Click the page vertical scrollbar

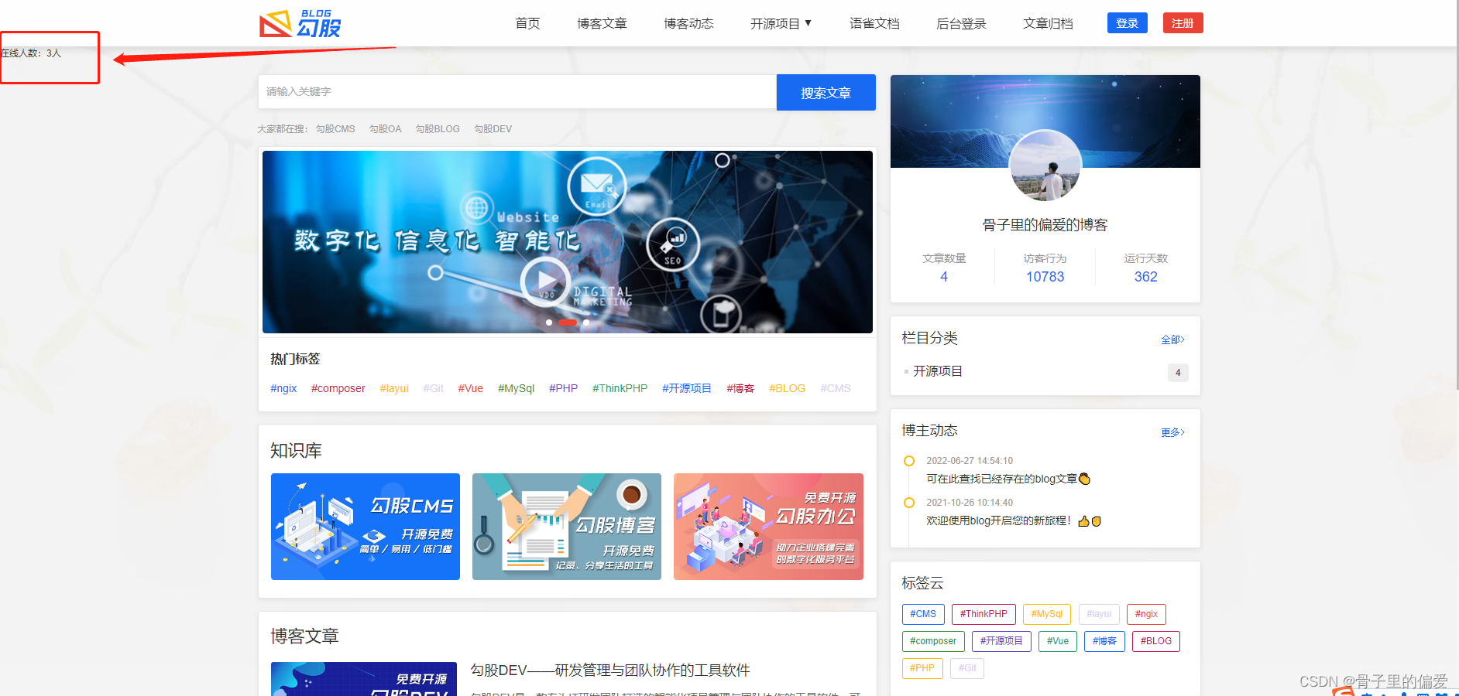click(x=1456, y=193)
